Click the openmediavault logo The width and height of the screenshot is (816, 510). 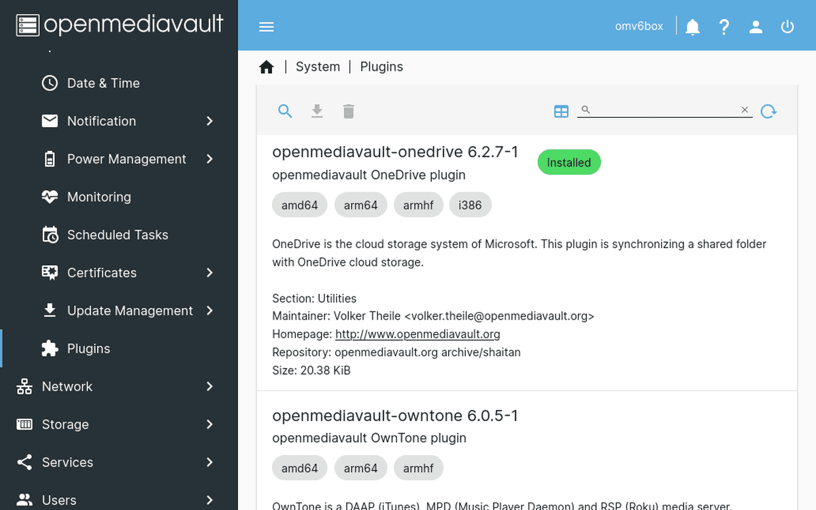(x=119, y=24)
